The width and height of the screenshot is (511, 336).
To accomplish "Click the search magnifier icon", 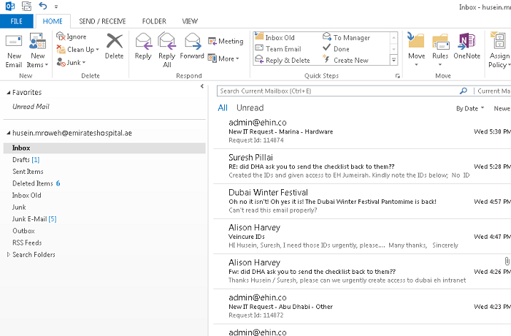I will [x=463, y=91].
